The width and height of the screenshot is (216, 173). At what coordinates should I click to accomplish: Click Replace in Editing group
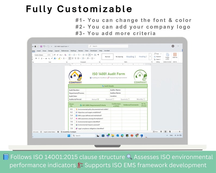pyautogui.click(x=158, y=57)
